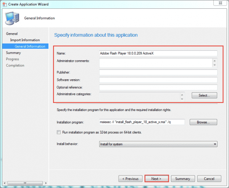The image size is (229, 188).
Task: Click the Optional reference field
Action: coord(158,87)
